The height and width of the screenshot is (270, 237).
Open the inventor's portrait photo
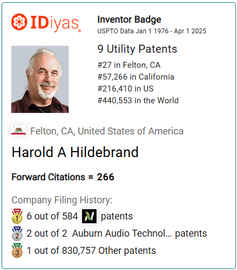coord(40,79)
